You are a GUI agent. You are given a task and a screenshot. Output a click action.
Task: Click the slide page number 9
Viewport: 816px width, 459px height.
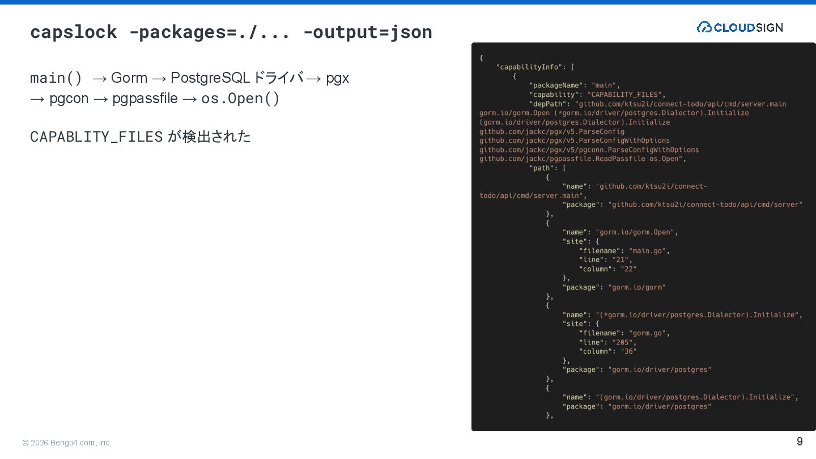(800, 441)
